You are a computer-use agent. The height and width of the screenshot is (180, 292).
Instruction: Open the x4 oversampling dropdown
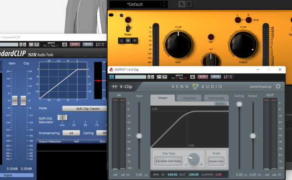coord(71,133)
